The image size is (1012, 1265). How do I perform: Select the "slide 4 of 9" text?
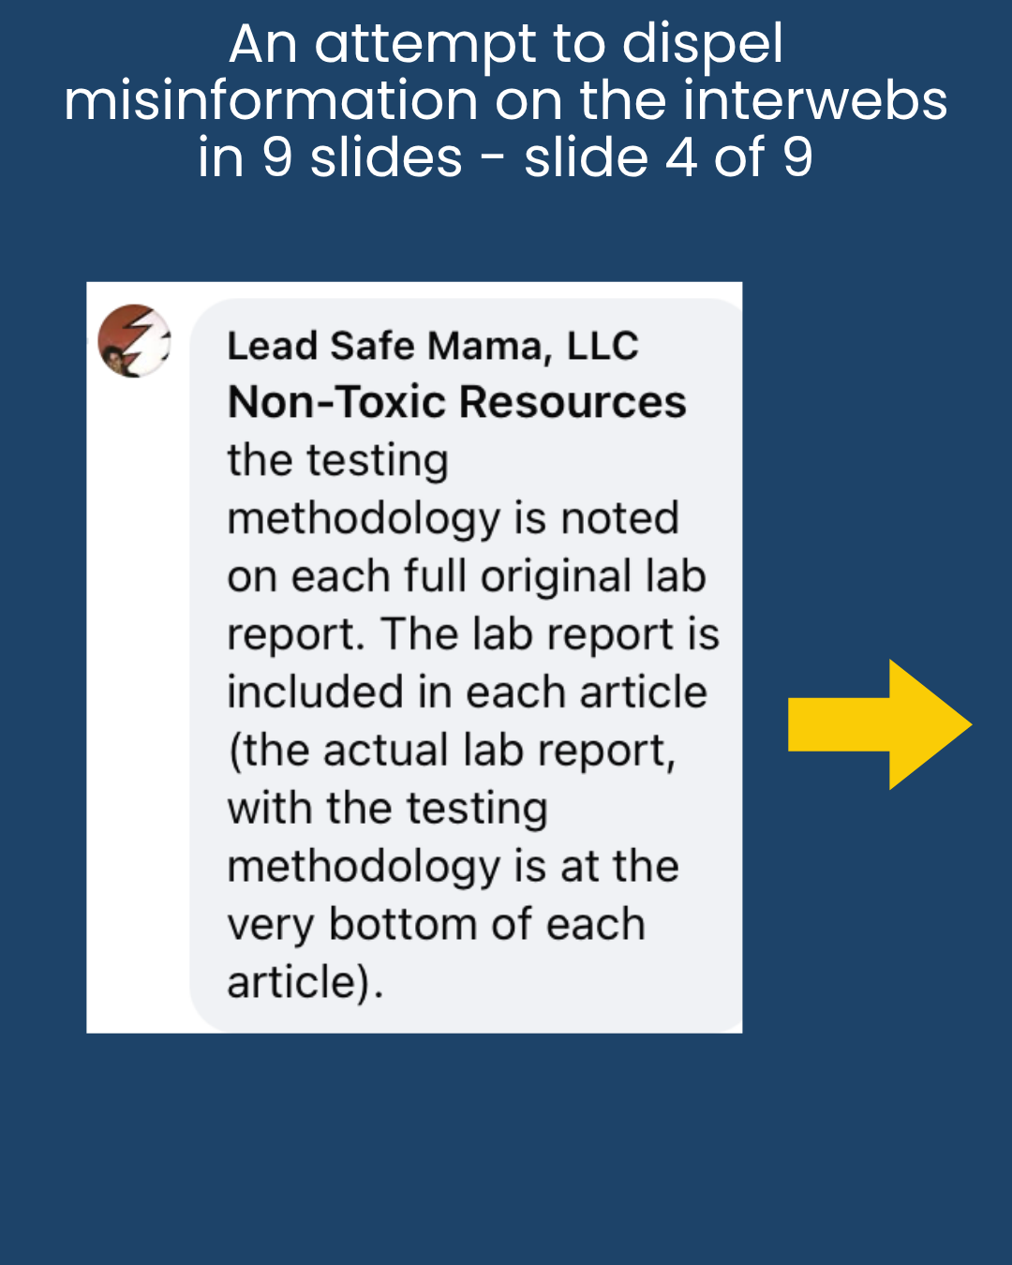coord(668,157)
